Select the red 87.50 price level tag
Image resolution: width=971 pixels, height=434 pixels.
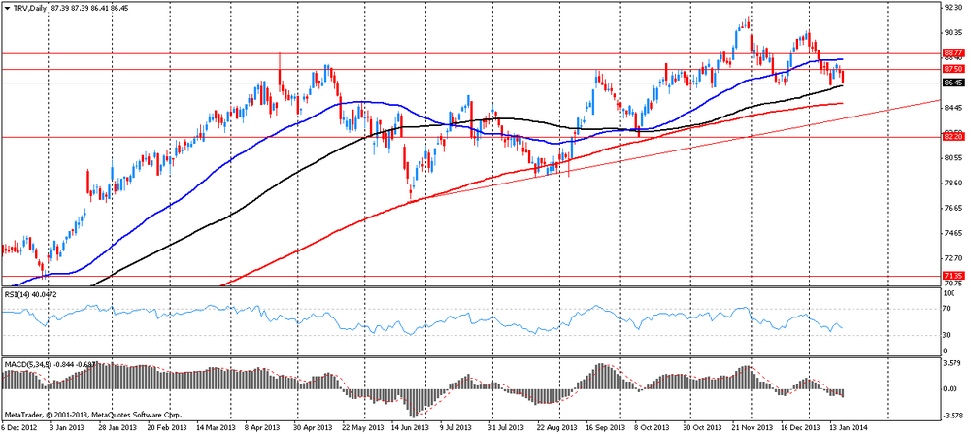(x=953, y=69)
